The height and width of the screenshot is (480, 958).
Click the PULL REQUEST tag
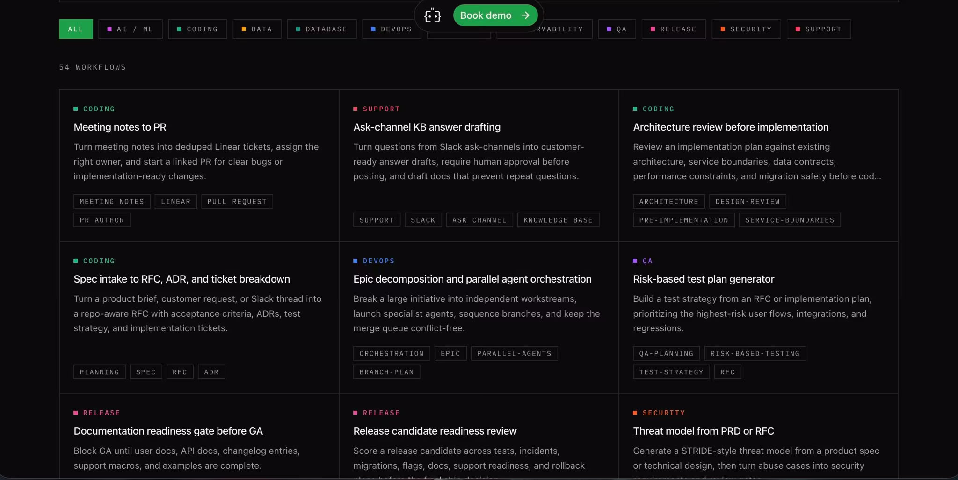(x=237, y=202)
